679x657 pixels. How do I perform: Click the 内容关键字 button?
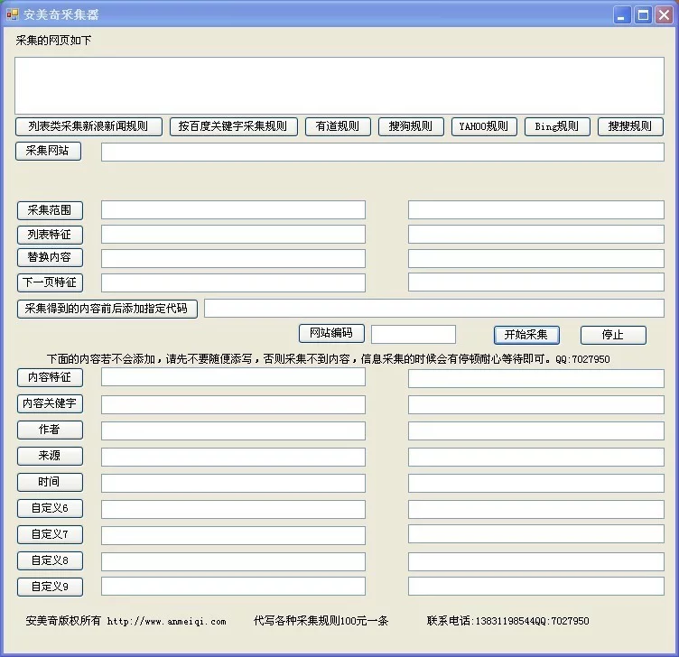[x=50, y=403]
